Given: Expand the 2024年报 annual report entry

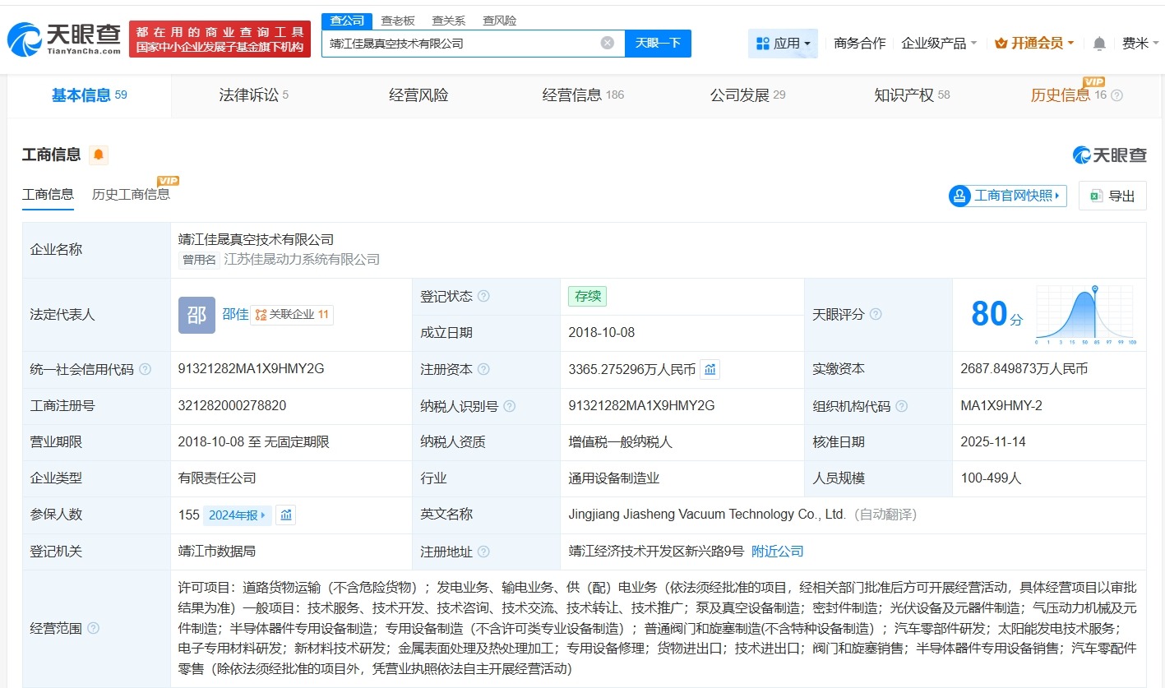Looking at the screenshot, I should click(238, 515).
